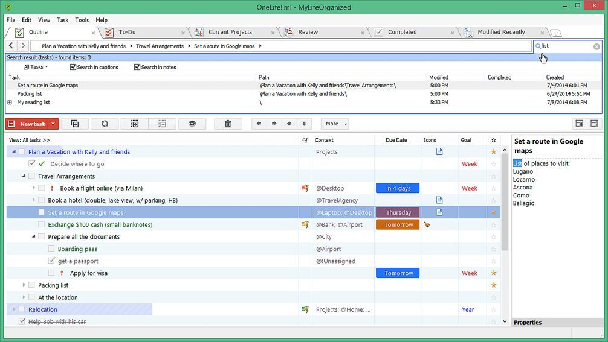Open the Task menu
The image size is (608, 342).
(x=62, y=20)
